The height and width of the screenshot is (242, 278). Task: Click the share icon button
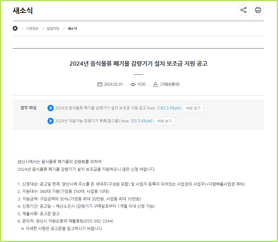click(x=243, y=10)
